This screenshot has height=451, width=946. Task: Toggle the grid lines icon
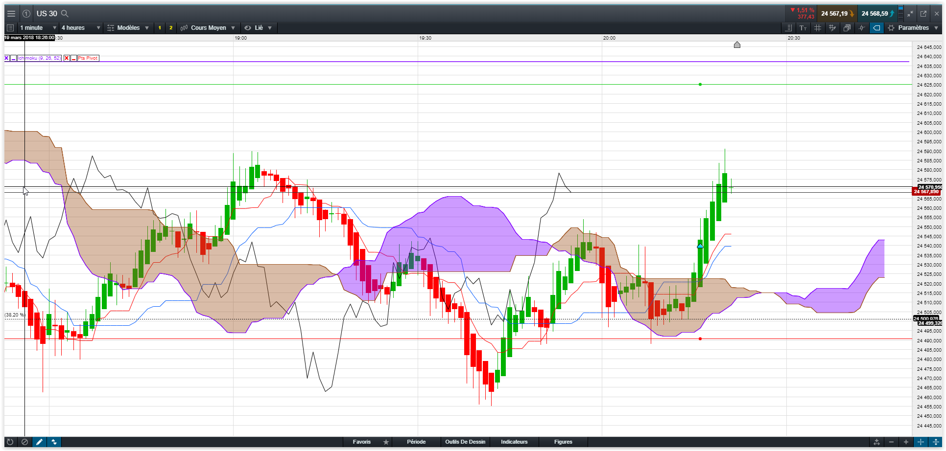pyautogui.click(x=817, y=28)
